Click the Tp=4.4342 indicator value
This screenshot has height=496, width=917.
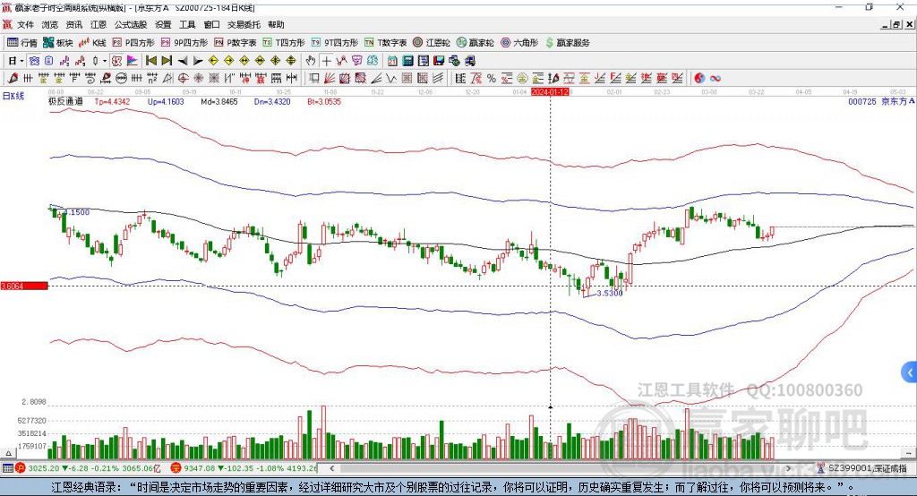pyautogui.click(x=112, y=101)
